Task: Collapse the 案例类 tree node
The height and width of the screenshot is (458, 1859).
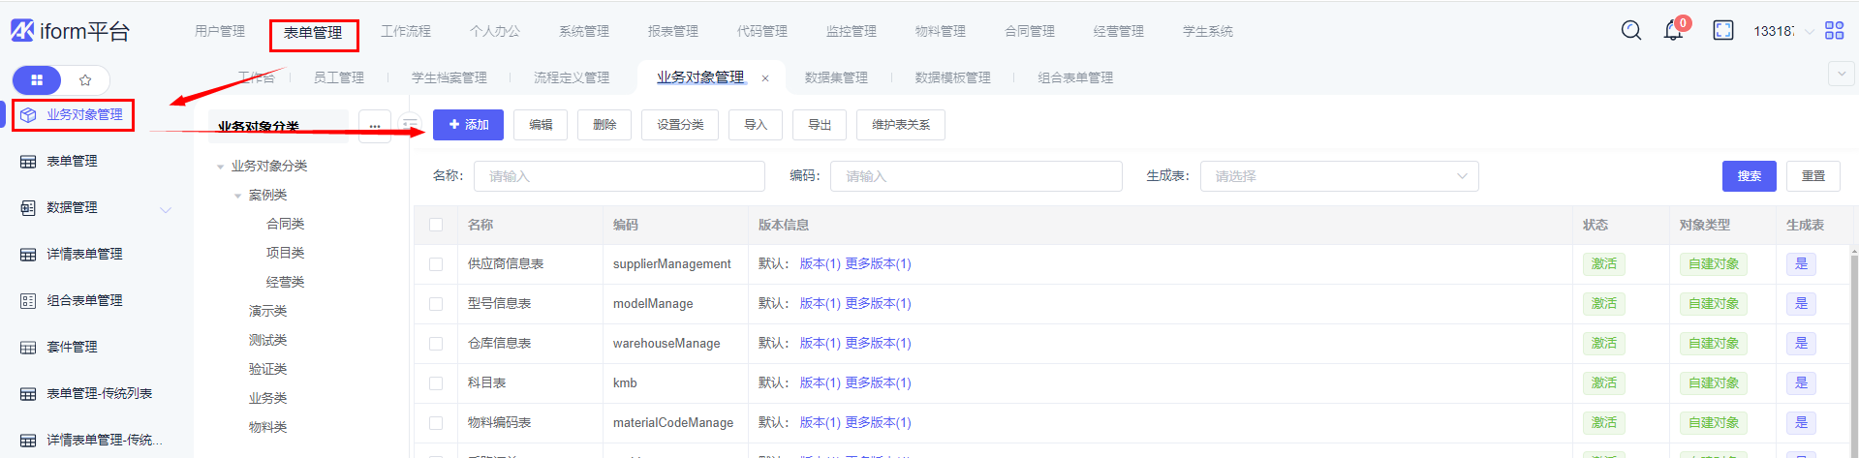Action: (x=237, y=196)
